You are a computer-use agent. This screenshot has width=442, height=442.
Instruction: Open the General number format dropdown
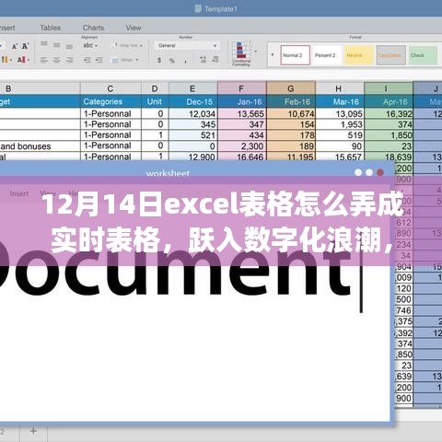click(187, 45)
